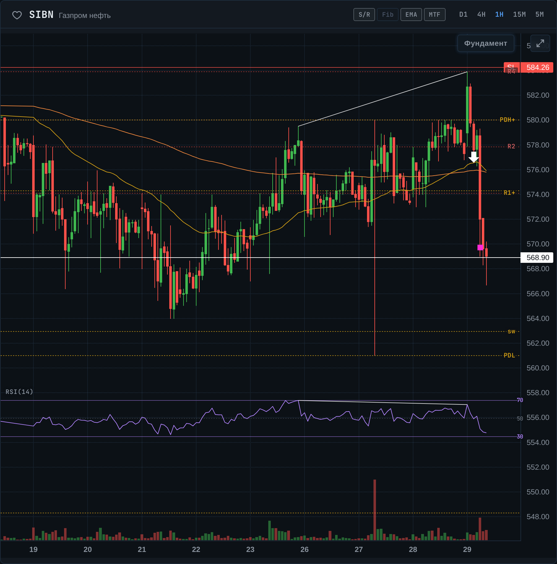The height and width of the screenshot is (564, 557).
Task: Click the white down arrow signal marker
Action: (473, 157)
